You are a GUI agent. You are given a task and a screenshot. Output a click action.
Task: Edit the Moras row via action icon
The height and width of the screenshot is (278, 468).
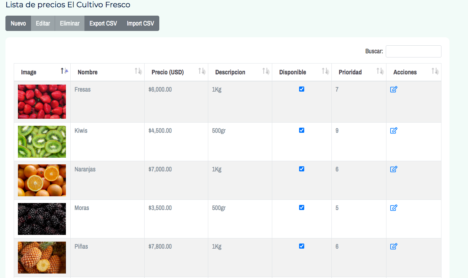[393, 208]
